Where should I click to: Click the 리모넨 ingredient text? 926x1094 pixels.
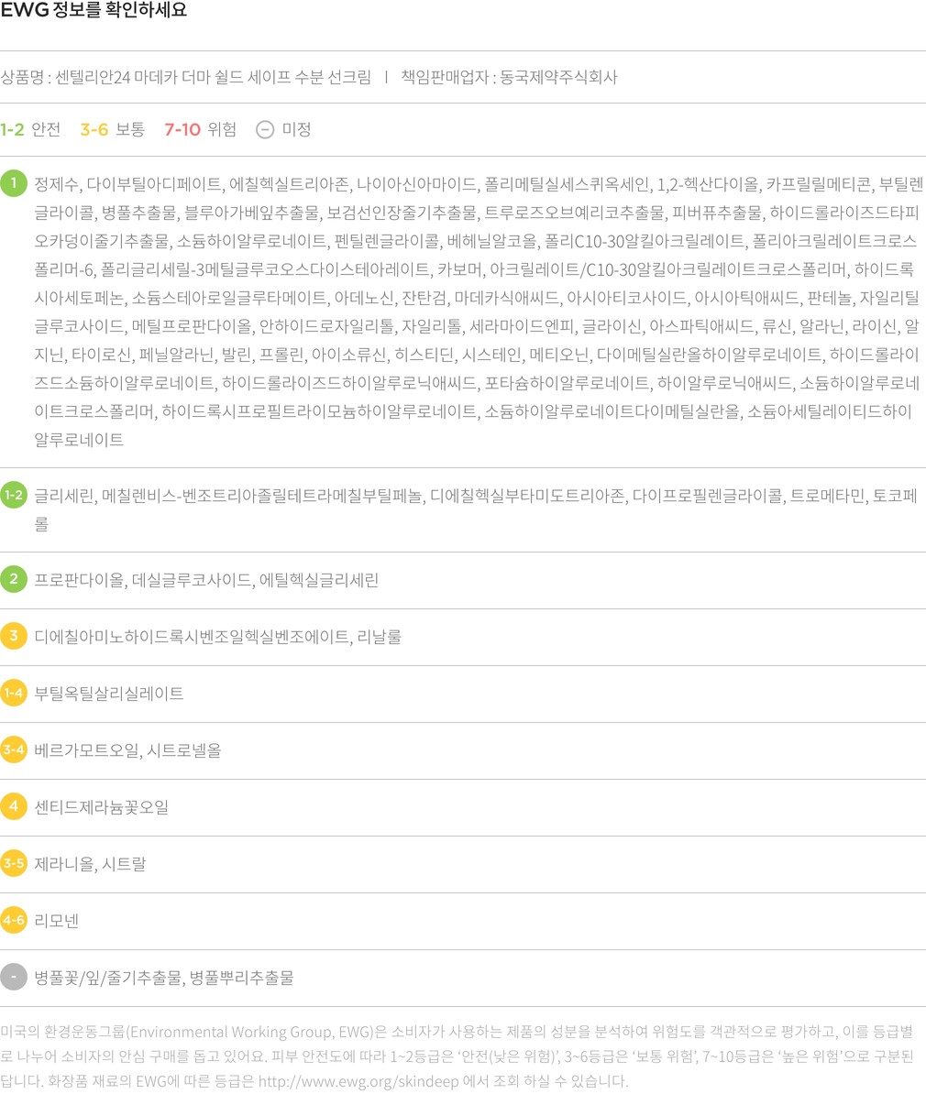pos(57,921)
